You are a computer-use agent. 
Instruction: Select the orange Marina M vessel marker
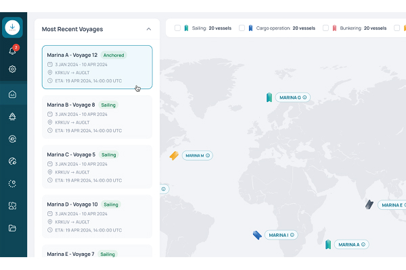coord(174,156)
